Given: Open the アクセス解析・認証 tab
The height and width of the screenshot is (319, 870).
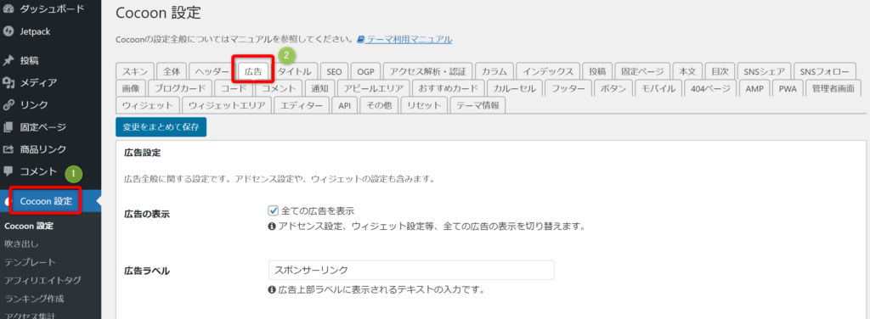Looking at the screenshot, I should pos(428,71).
